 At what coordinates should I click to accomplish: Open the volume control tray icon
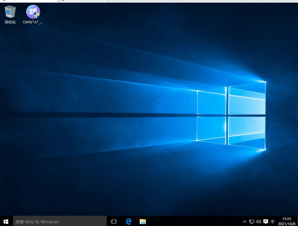point(258,221)
